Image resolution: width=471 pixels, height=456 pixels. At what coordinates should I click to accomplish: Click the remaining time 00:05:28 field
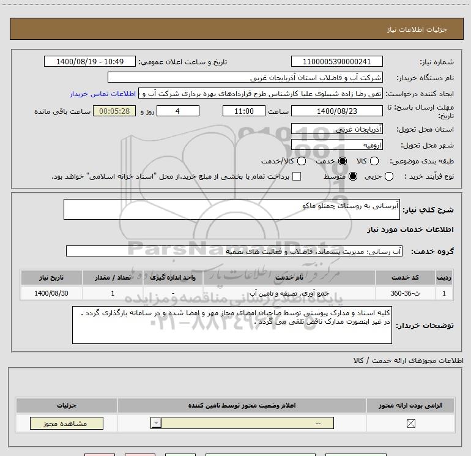[114, 111]
